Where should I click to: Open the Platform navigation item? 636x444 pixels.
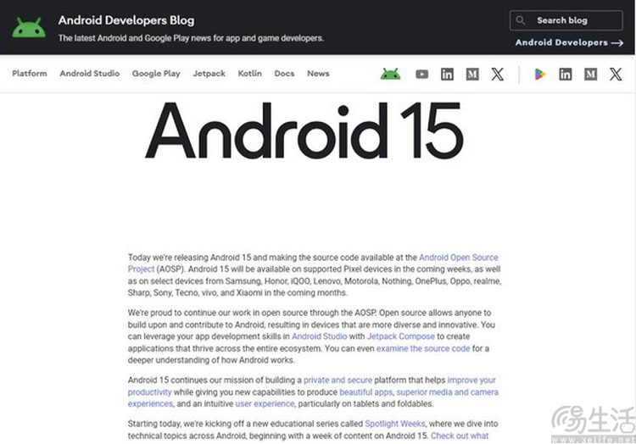pyautogui.click(x=30, y=74)
